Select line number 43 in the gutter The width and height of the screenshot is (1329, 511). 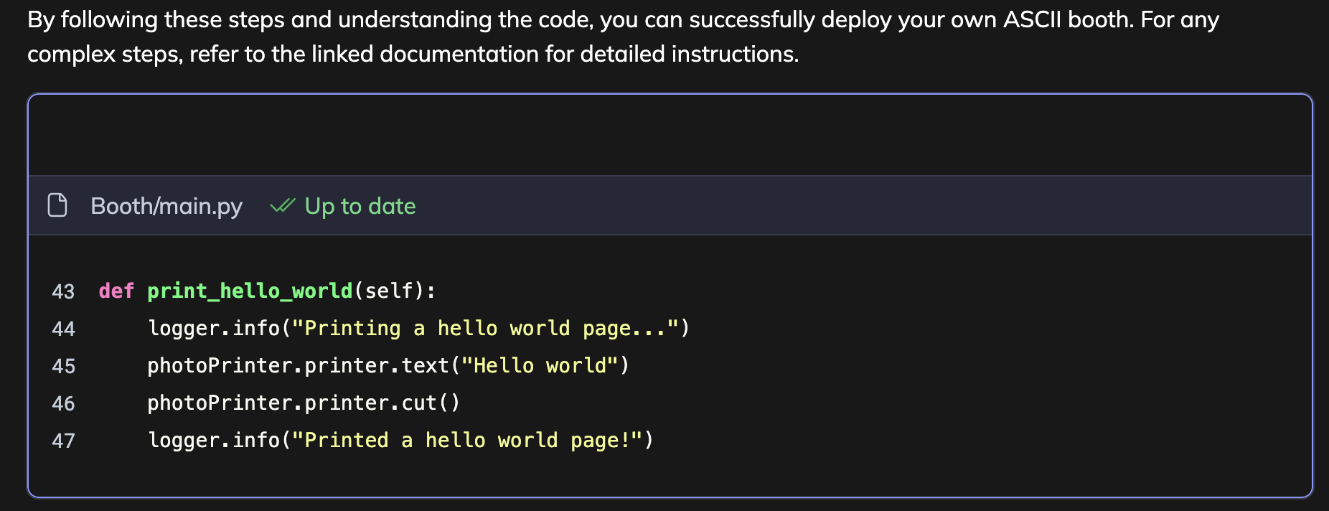[63, 291]
